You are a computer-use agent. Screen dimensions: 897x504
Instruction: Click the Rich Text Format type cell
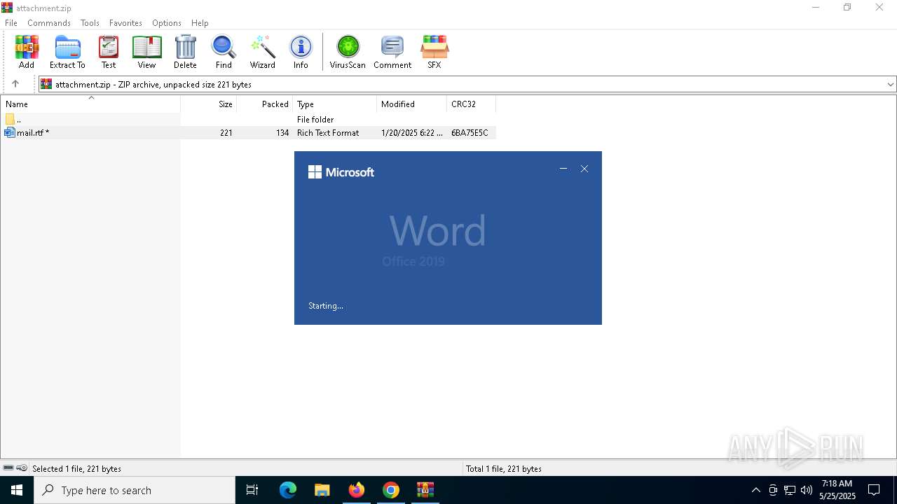click(x=328, y=132)
